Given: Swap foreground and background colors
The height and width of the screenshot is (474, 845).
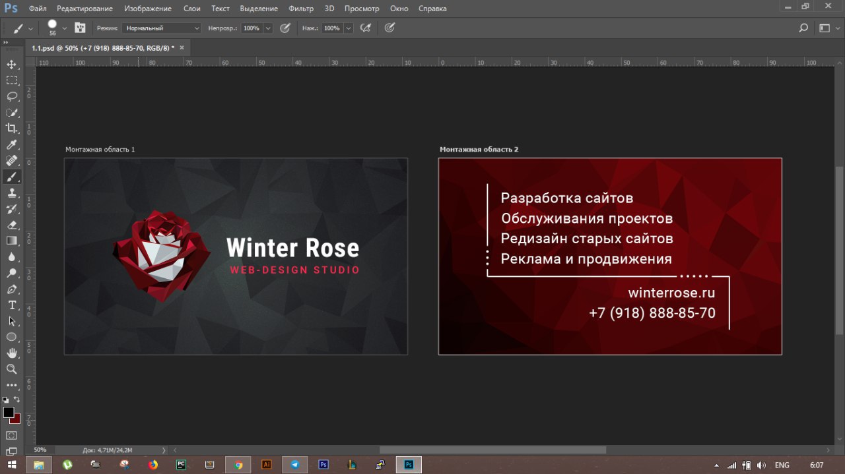Looking at the screenshot, I should tap(17, 400).
